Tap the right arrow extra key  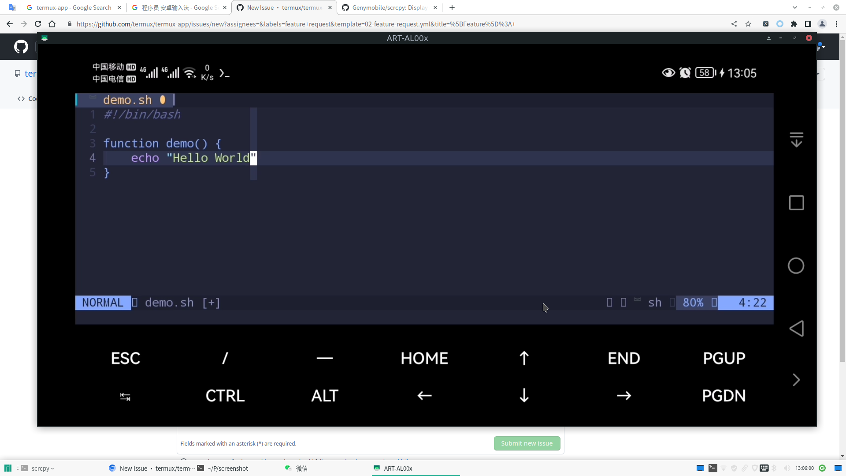(x=624, y=396)
